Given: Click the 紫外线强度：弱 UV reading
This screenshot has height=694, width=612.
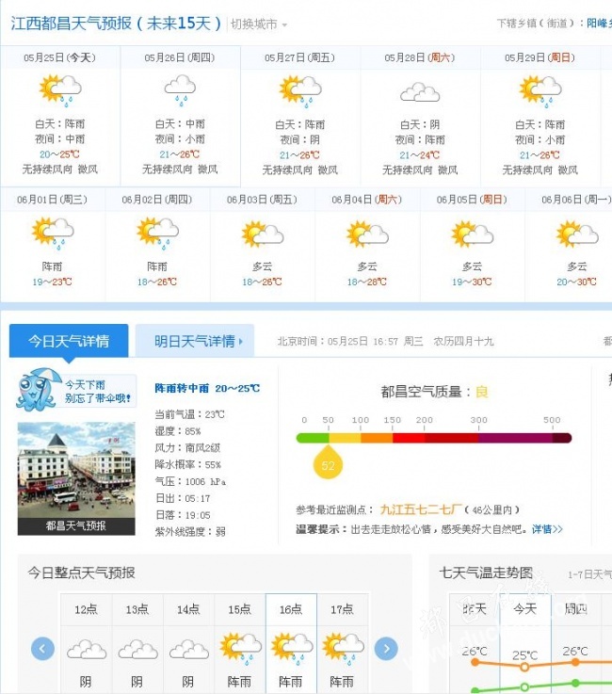Looking at the screenshot, I should pos(190,532).
